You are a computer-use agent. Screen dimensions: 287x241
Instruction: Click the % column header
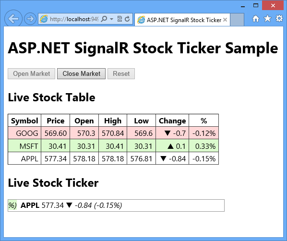pos(203,120)
